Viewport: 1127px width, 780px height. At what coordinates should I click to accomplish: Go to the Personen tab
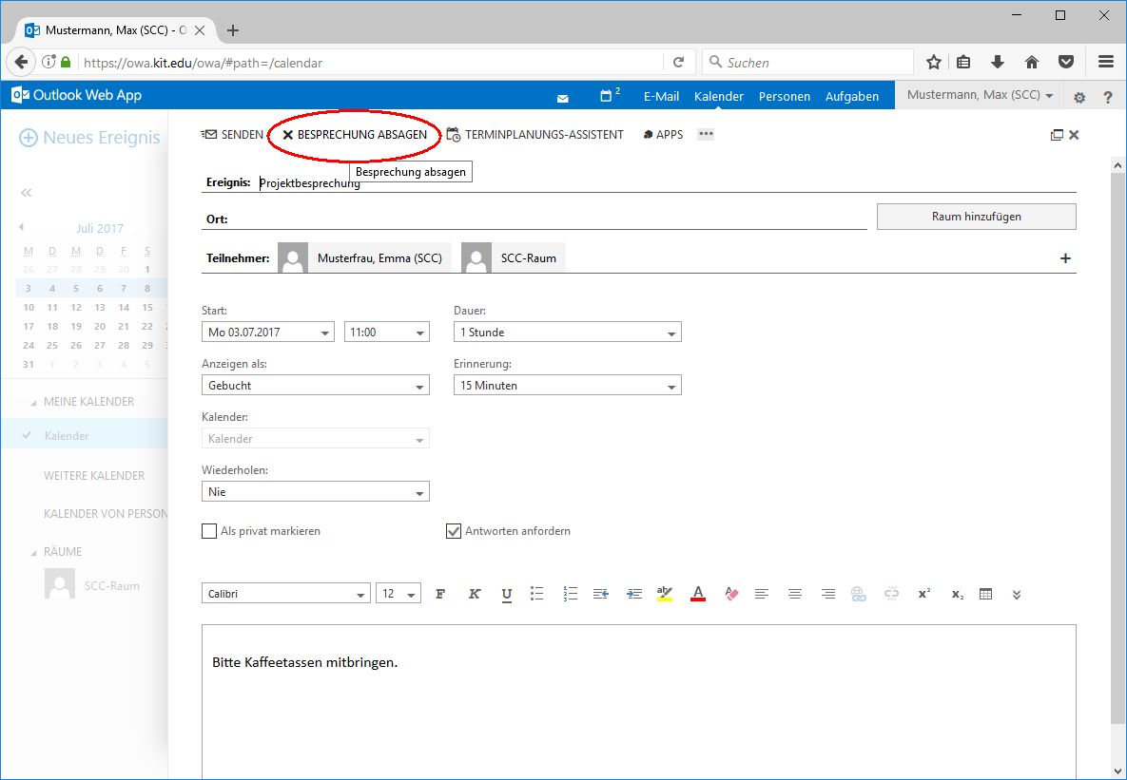(x=785, y=96)
